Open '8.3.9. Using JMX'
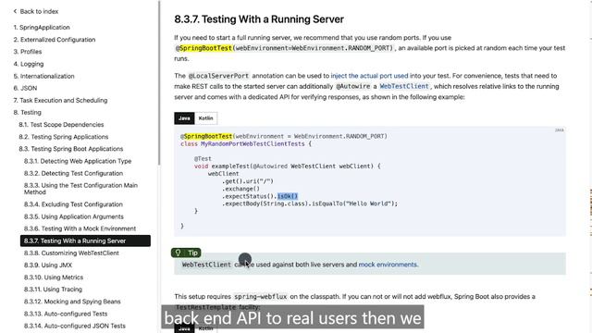Viewport: 592px width, 333px height. 48,265
